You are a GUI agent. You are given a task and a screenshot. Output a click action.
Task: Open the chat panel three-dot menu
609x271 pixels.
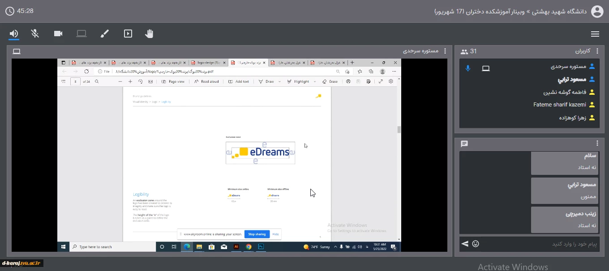click(x=597, y=144)
